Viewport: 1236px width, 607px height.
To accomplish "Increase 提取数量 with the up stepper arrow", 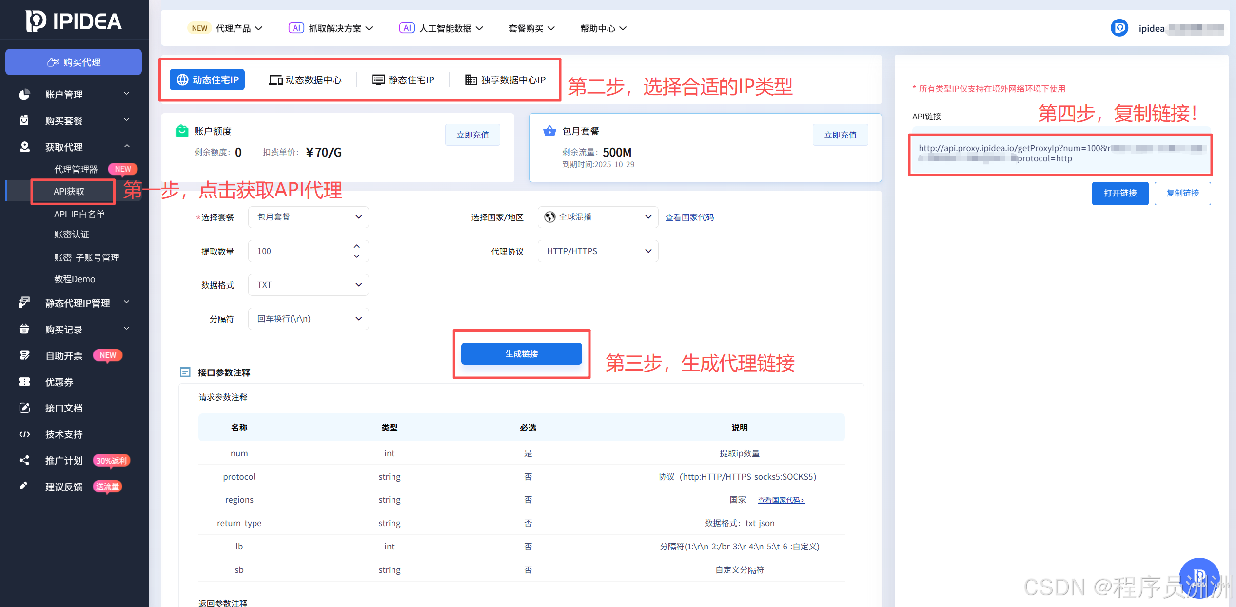I will click(x=357, y=246).
